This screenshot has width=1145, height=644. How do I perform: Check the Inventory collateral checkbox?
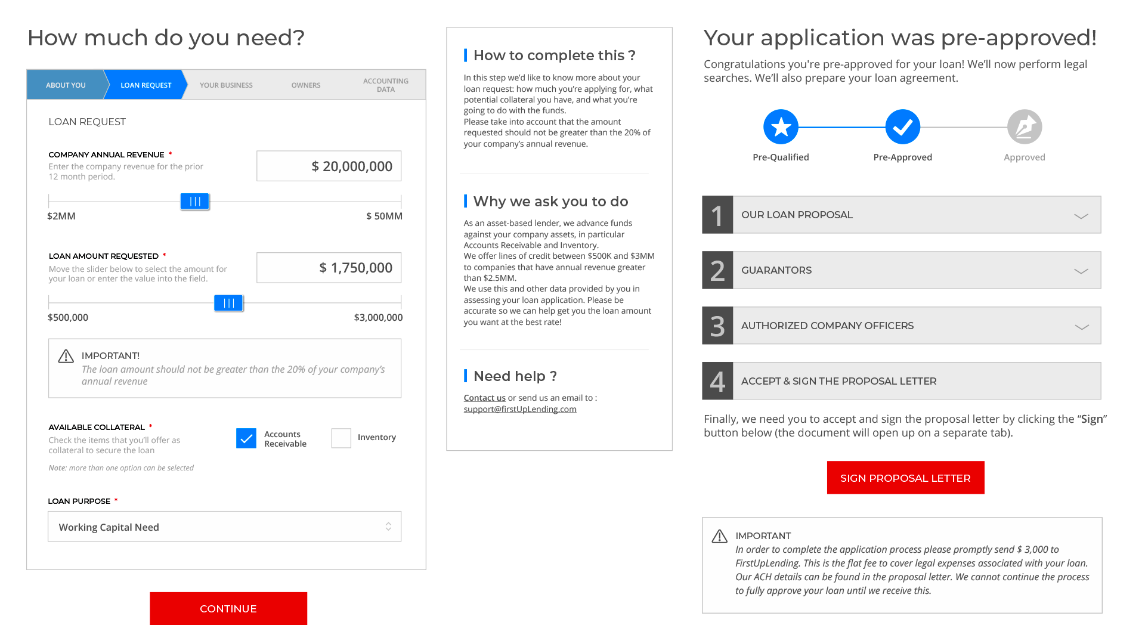(341, 438)
